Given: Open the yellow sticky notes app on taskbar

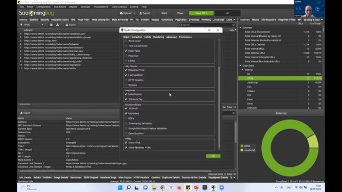Looking at the screenshot, I should (188, 187).
